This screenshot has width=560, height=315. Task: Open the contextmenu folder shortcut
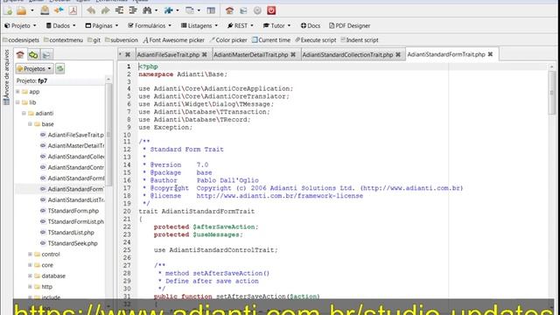[63, 40]
